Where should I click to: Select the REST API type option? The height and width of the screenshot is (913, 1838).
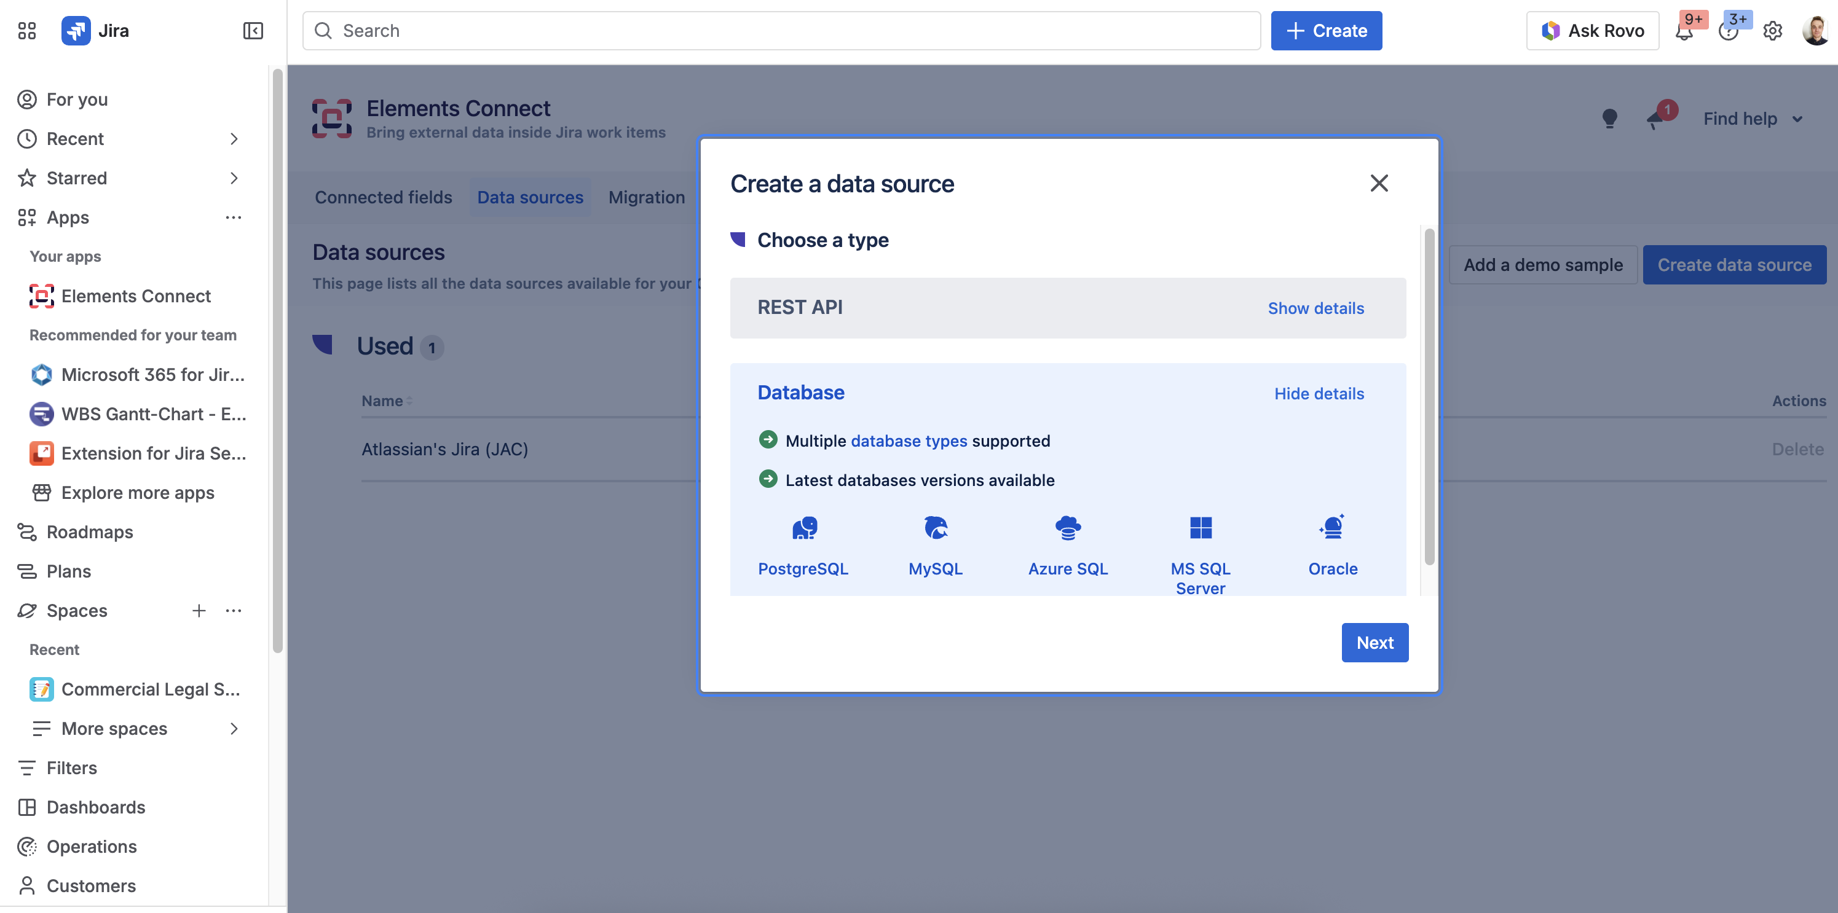click(x=1067, y=308)
